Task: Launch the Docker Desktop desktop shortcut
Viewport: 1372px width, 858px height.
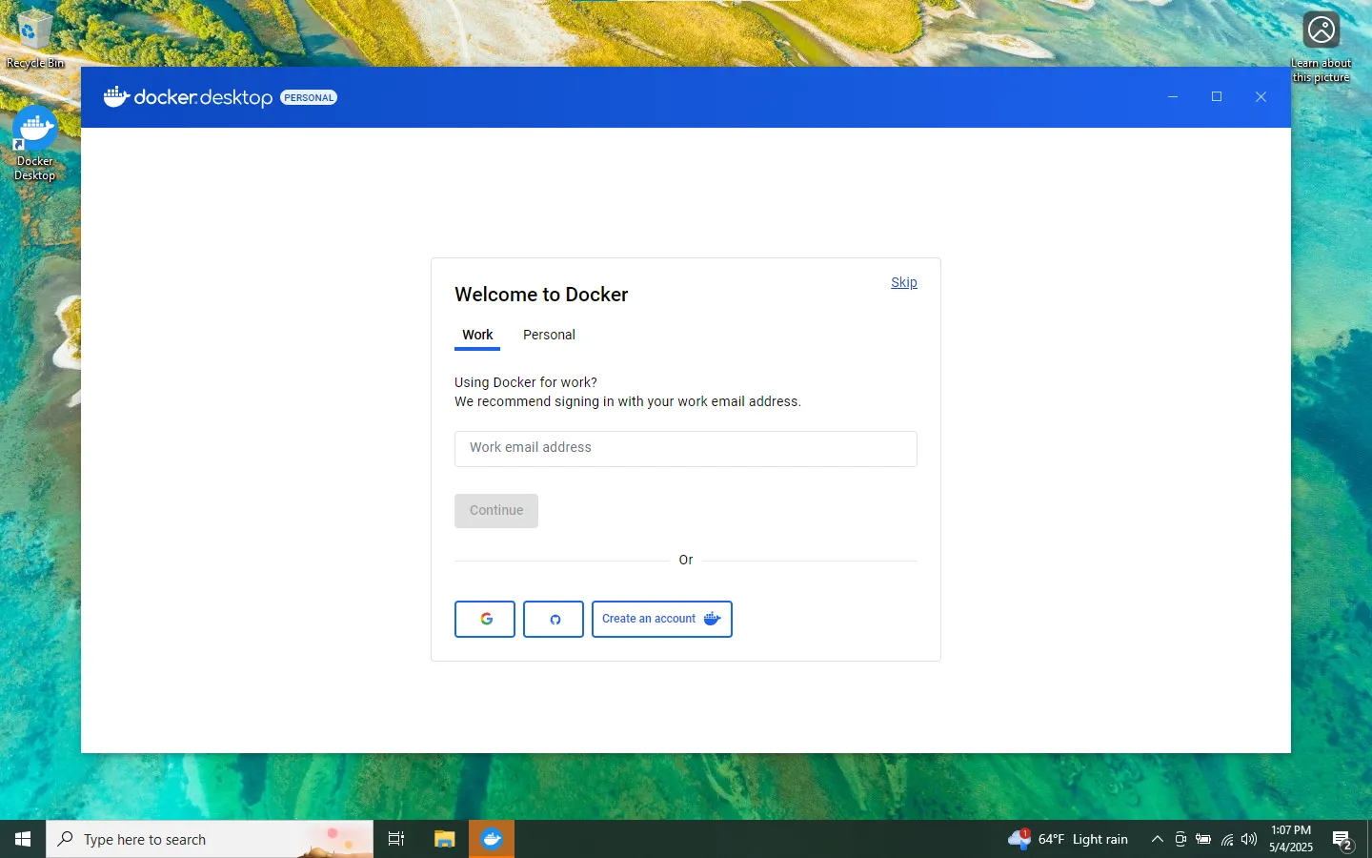Action: coord(34,127)
